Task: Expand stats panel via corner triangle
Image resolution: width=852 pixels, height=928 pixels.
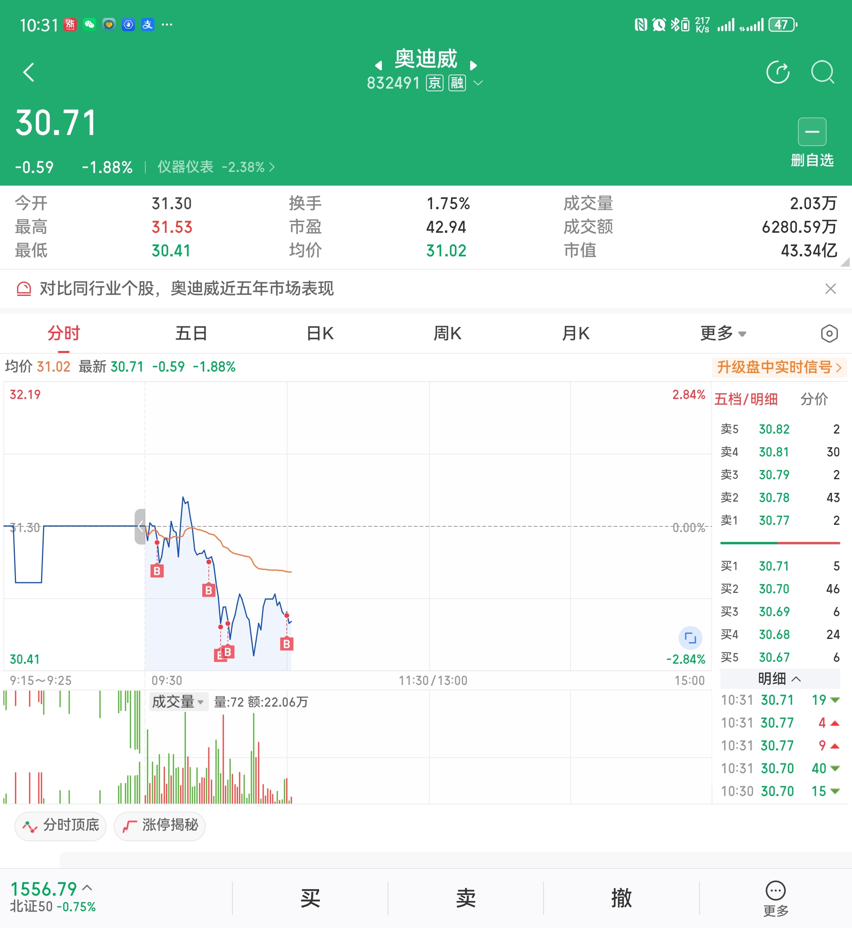Action: tap(845, 262)
